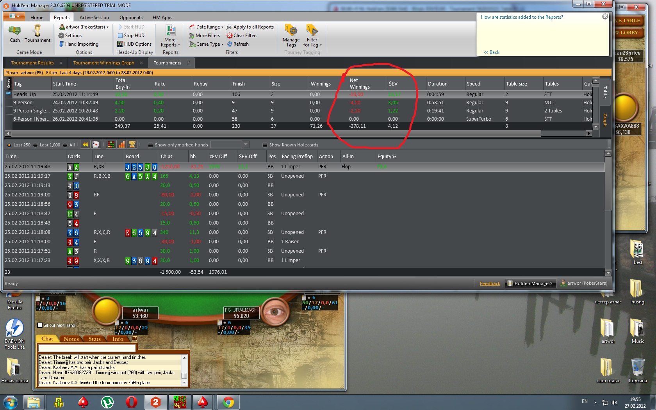
Task: Enable Show Known Holecards checkbox
Action: 265,145
